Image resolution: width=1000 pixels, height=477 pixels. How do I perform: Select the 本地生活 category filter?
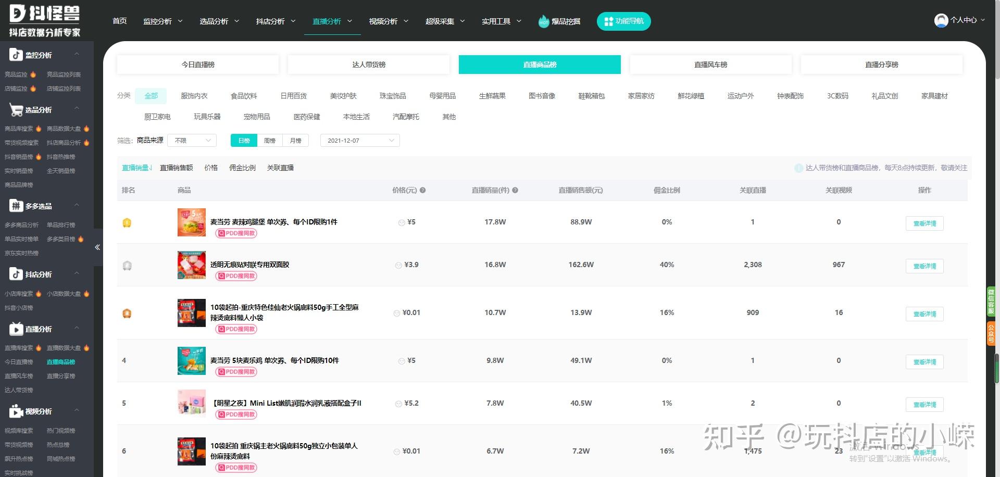click(x=356, y=117)
